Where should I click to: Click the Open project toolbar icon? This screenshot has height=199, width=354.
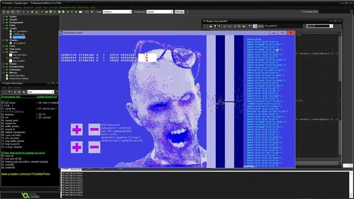8,12
